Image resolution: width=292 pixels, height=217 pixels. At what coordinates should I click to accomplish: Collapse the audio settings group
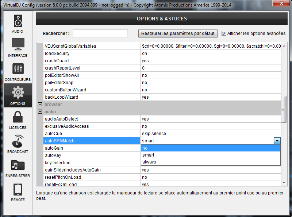[40, 112]
